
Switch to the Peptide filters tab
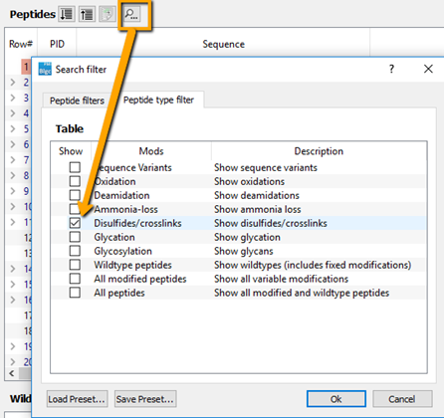tap(77, 101)
